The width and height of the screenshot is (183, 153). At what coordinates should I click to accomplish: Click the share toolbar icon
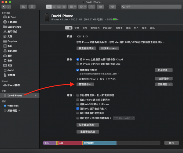tap(92, 7)
